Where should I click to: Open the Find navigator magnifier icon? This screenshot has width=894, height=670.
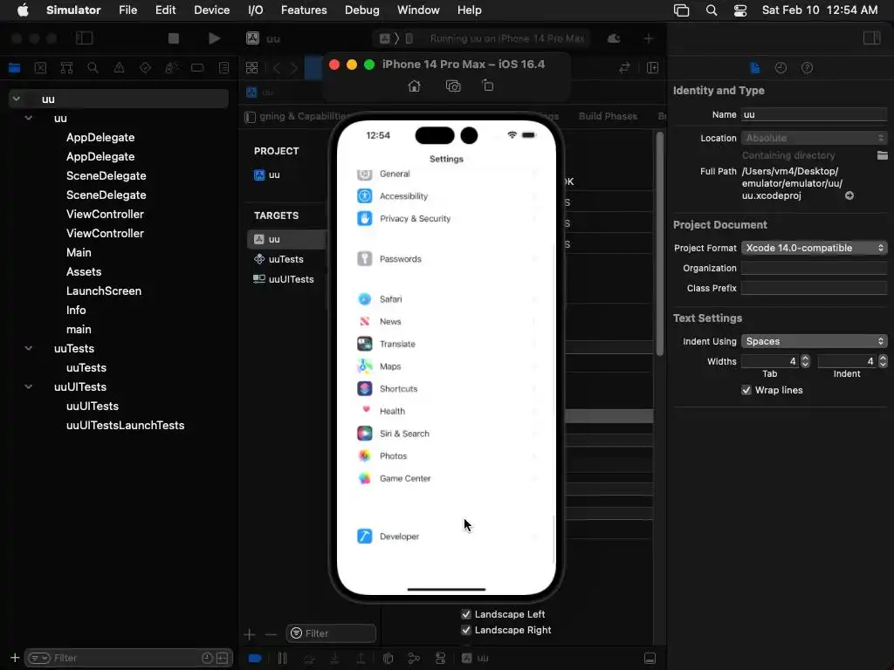pos(93,68)
